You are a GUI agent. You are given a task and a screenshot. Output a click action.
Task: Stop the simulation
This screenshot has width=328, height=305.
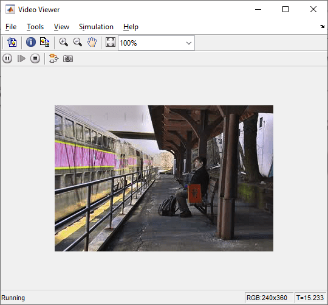point(35,58)
